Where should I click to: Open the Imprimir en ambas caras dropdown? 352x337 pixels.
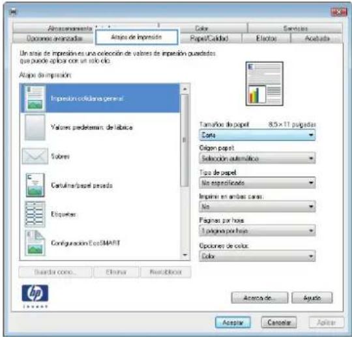[x=257, y=207]
